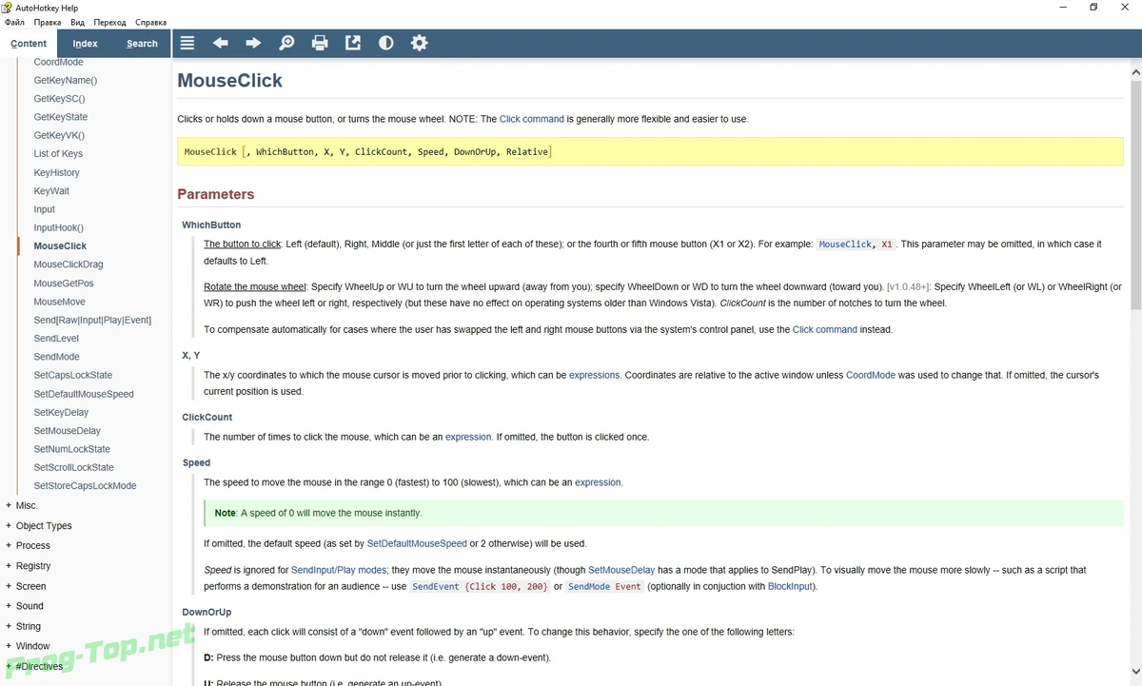Click the AutoHotkey Help title bar icon
1142x686 pixels.
(x=7, y=7)
